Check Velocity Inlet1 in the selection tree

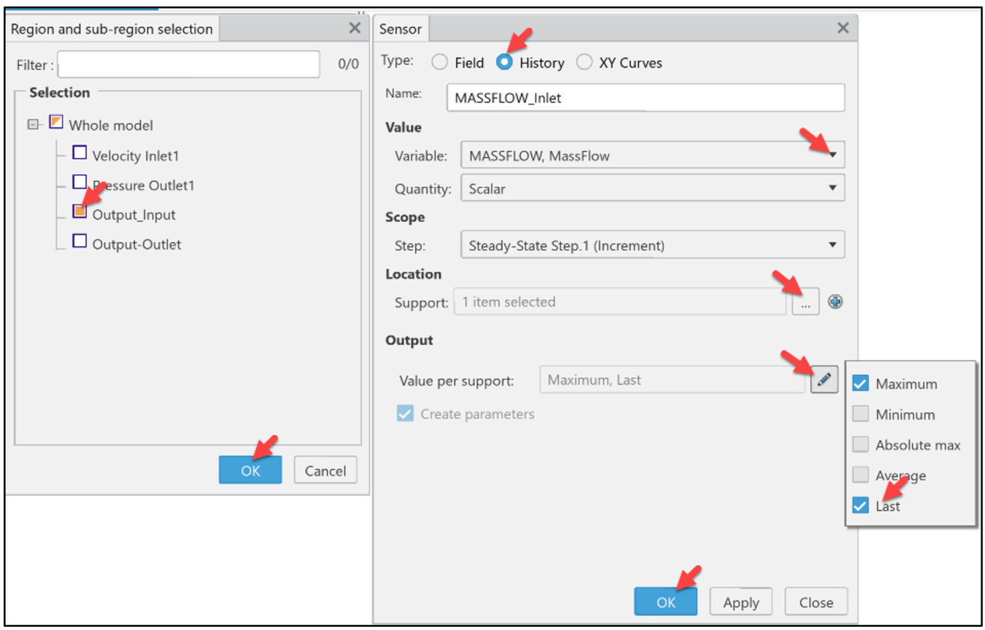(80, 152)
